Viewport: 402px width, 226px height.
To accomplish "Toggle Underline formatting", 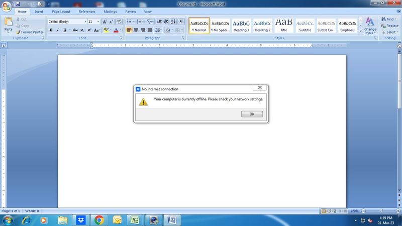I will (65, 30).
